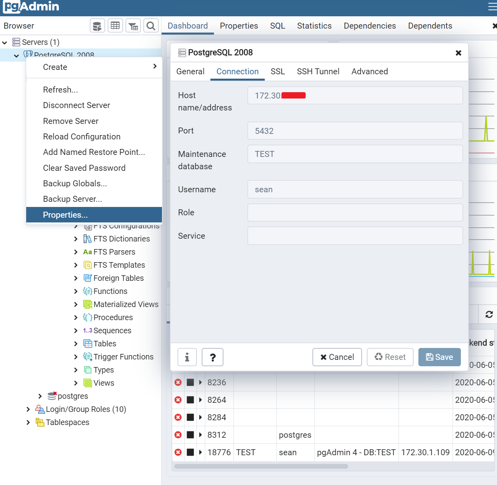497x485 pixels.
Task: Expand the Materialized Views node
Action: 76,304
